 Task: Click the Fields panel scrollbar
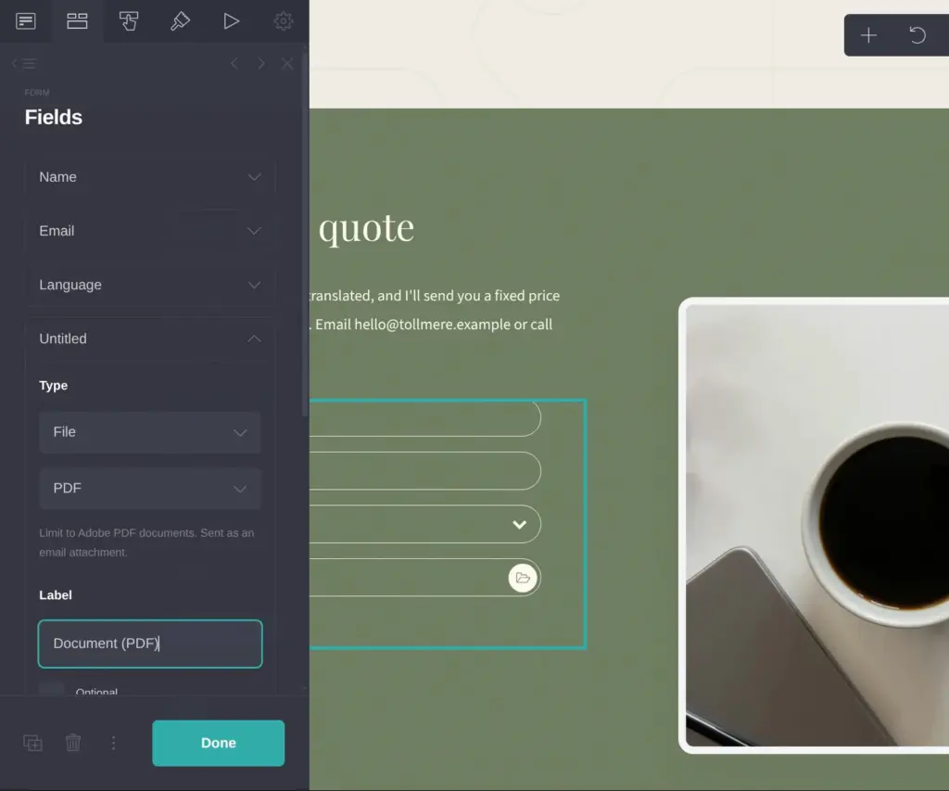[x=304, y=235]
